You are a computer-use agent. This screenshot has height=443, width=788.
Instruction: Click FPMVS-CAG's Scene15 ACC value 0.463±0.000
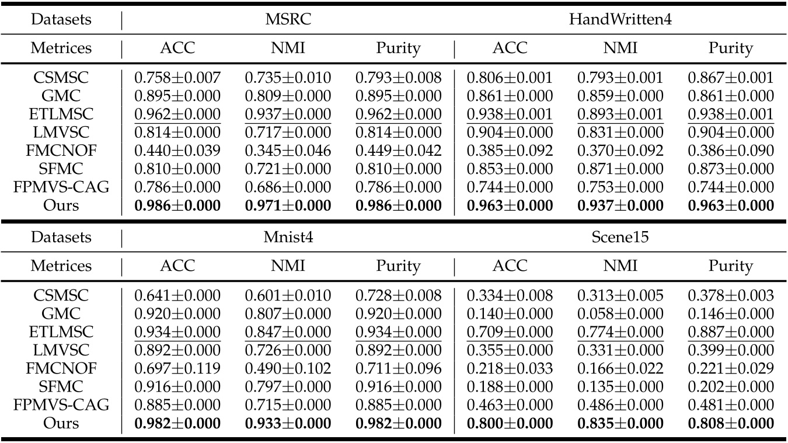pyautogui.click(x=510, y=405)
